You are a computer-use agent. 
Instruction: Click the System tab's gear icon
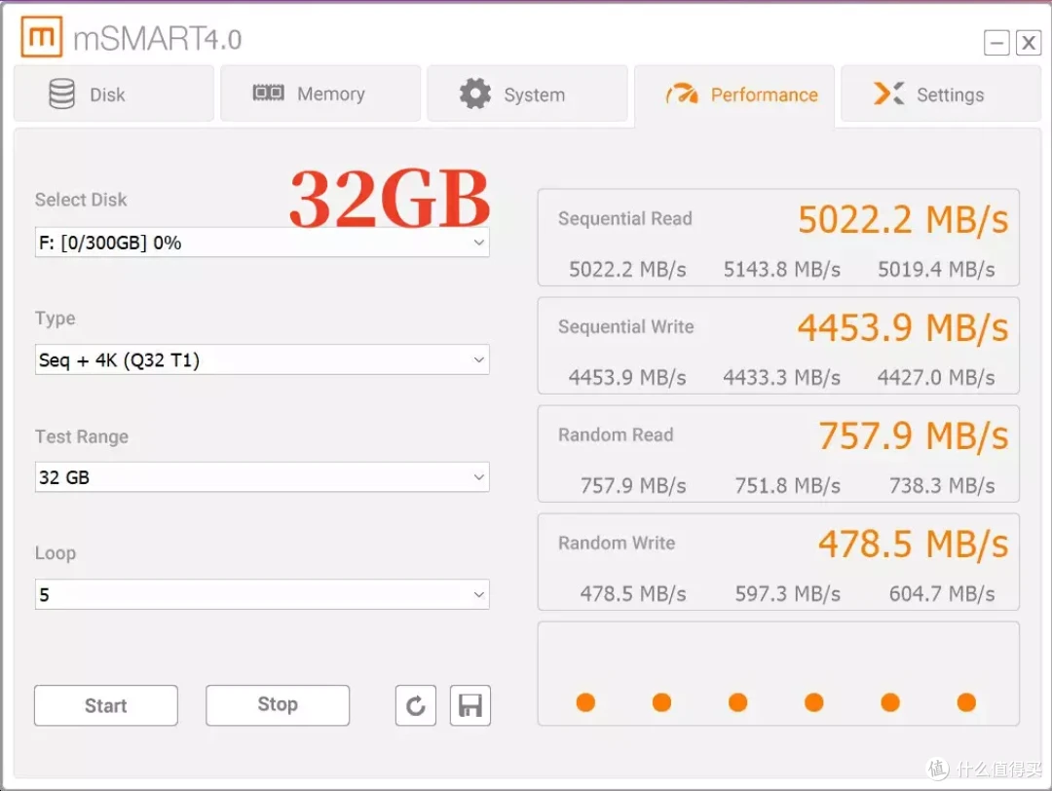click(475, 94)
